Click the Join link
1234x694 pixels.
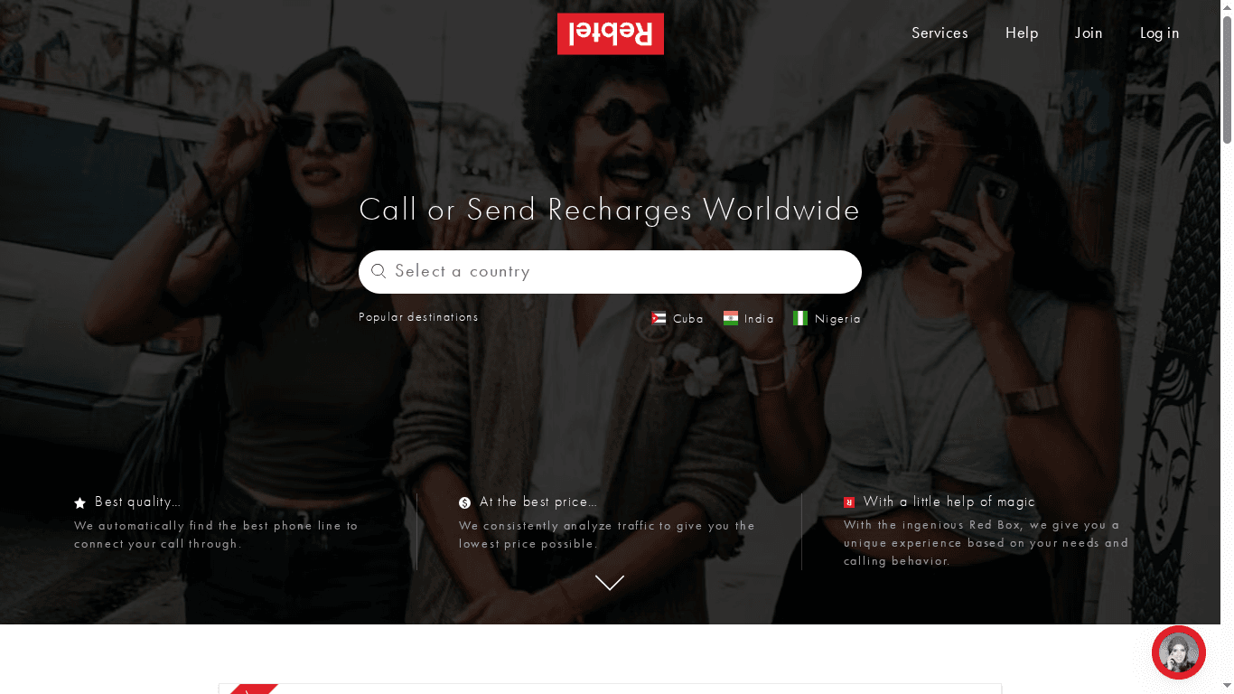[1089, 33]
